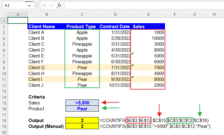
Task: Select the Client C cell
Action: [x=47, y=44]
